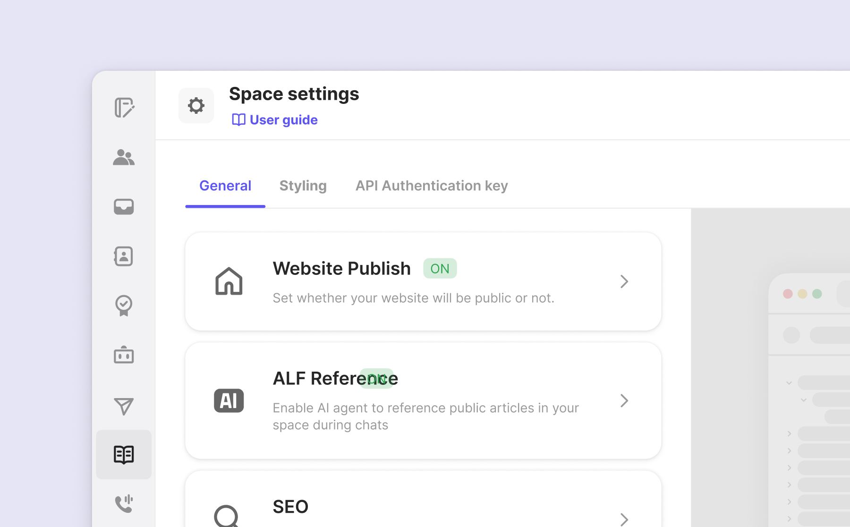Click the verified badge sidebar icon

point(124,306)
